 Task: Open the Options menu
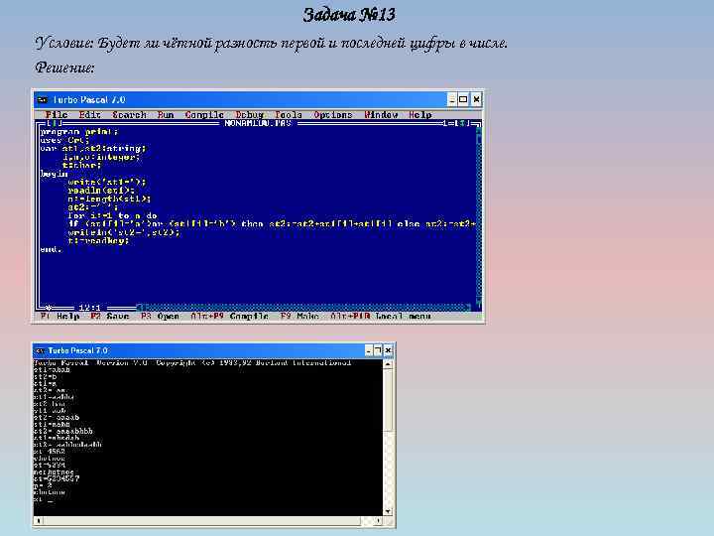pos(333,115)
